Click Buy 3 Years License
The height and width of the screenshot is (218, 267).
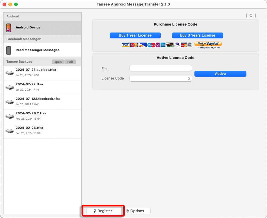[198, 35]
